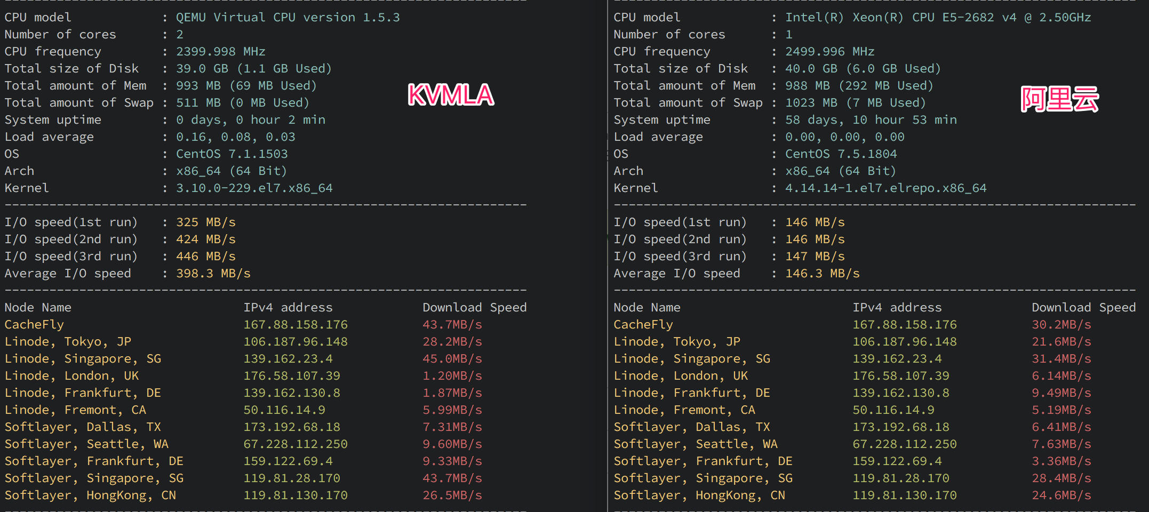Click the CentOS 7.1.1503 OS value

pos(232,154)
